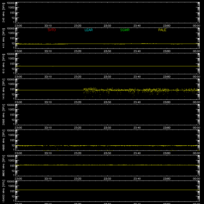Click the yellow trace in 8800 MHz plot
This screenshot has height=204, width=204.
tap(107, 165)
